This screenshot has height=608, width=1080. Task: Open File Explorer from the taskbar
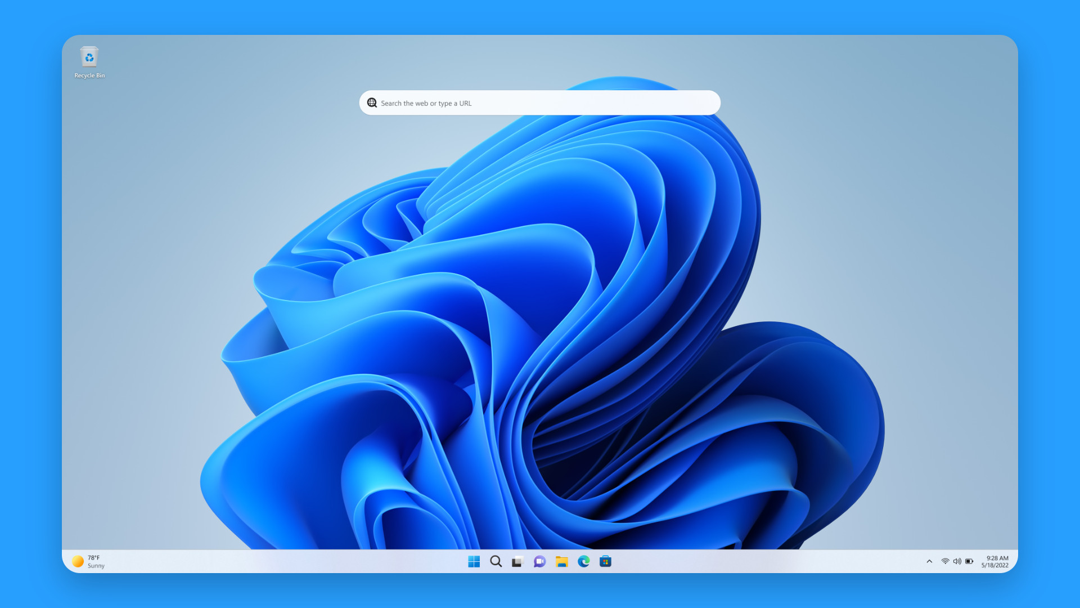tap(561, 561)
